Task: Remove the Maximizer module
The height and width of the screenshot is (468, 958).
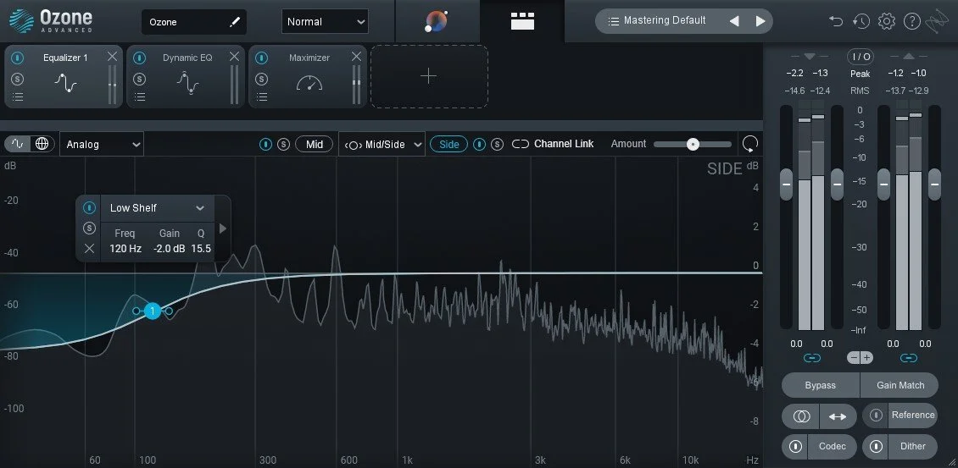Action: (356, 57)
